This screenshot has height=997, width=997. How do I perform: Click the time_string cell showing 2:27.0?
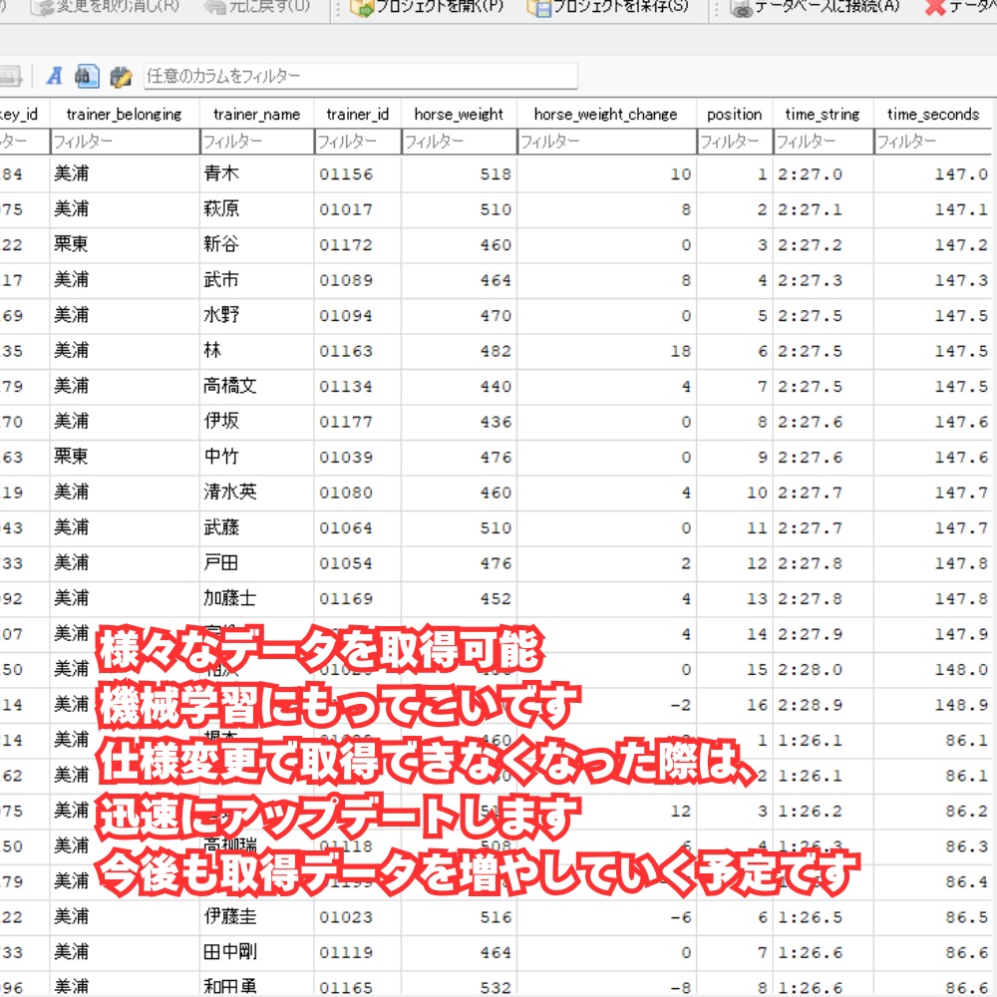pos(820,176)
